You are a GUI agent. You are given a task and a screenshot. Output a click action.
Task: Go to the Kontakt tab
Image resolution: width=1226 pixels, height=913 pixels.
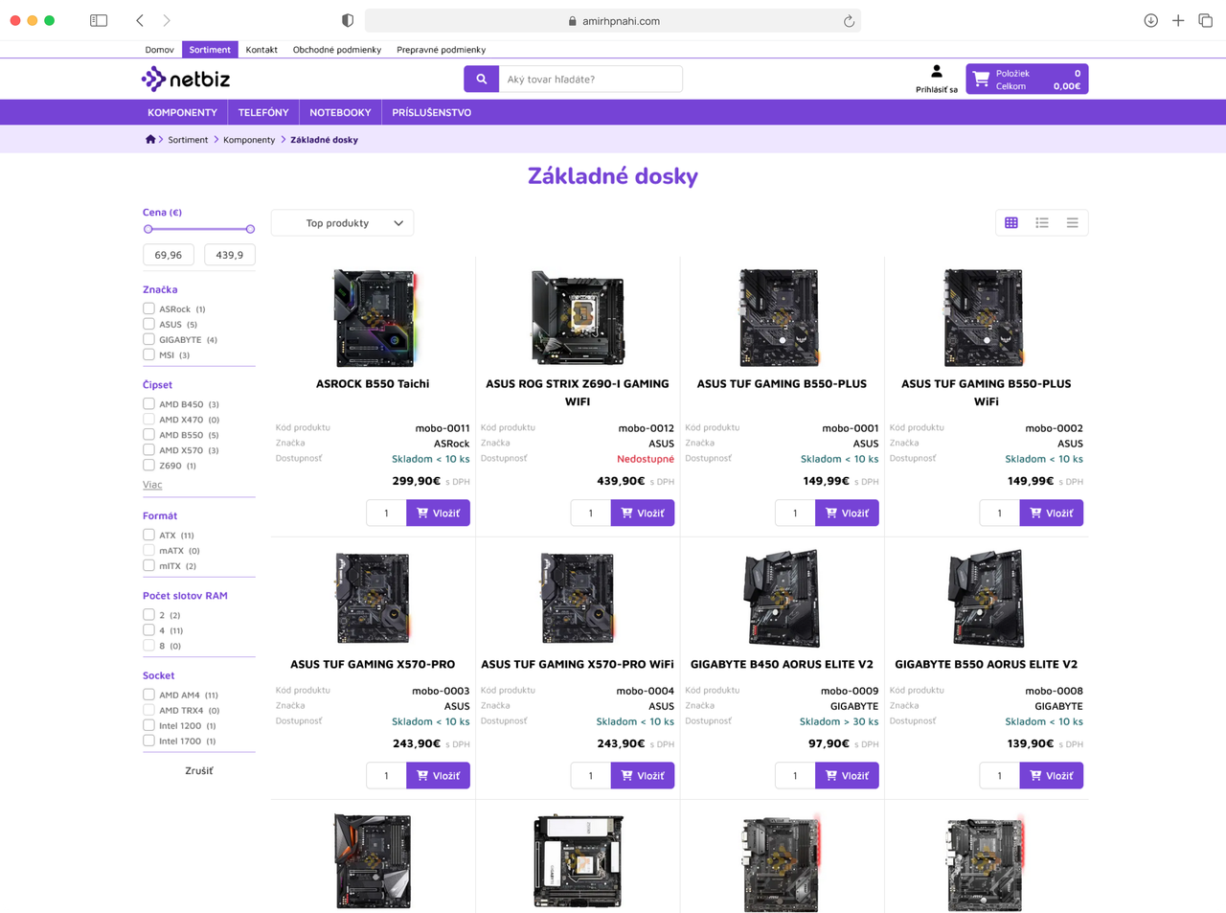coord(261,50)
